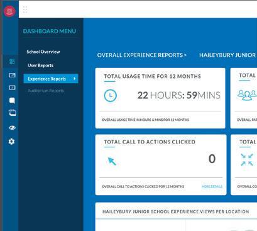Open the settings gear icon

click(x=11, y=142)
